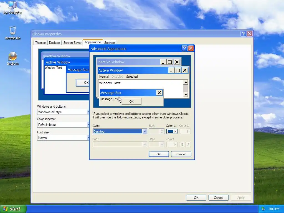Click the Active Window close button in preview
Viewport: 284px width, 213px height.
click(x=185, y=70)
